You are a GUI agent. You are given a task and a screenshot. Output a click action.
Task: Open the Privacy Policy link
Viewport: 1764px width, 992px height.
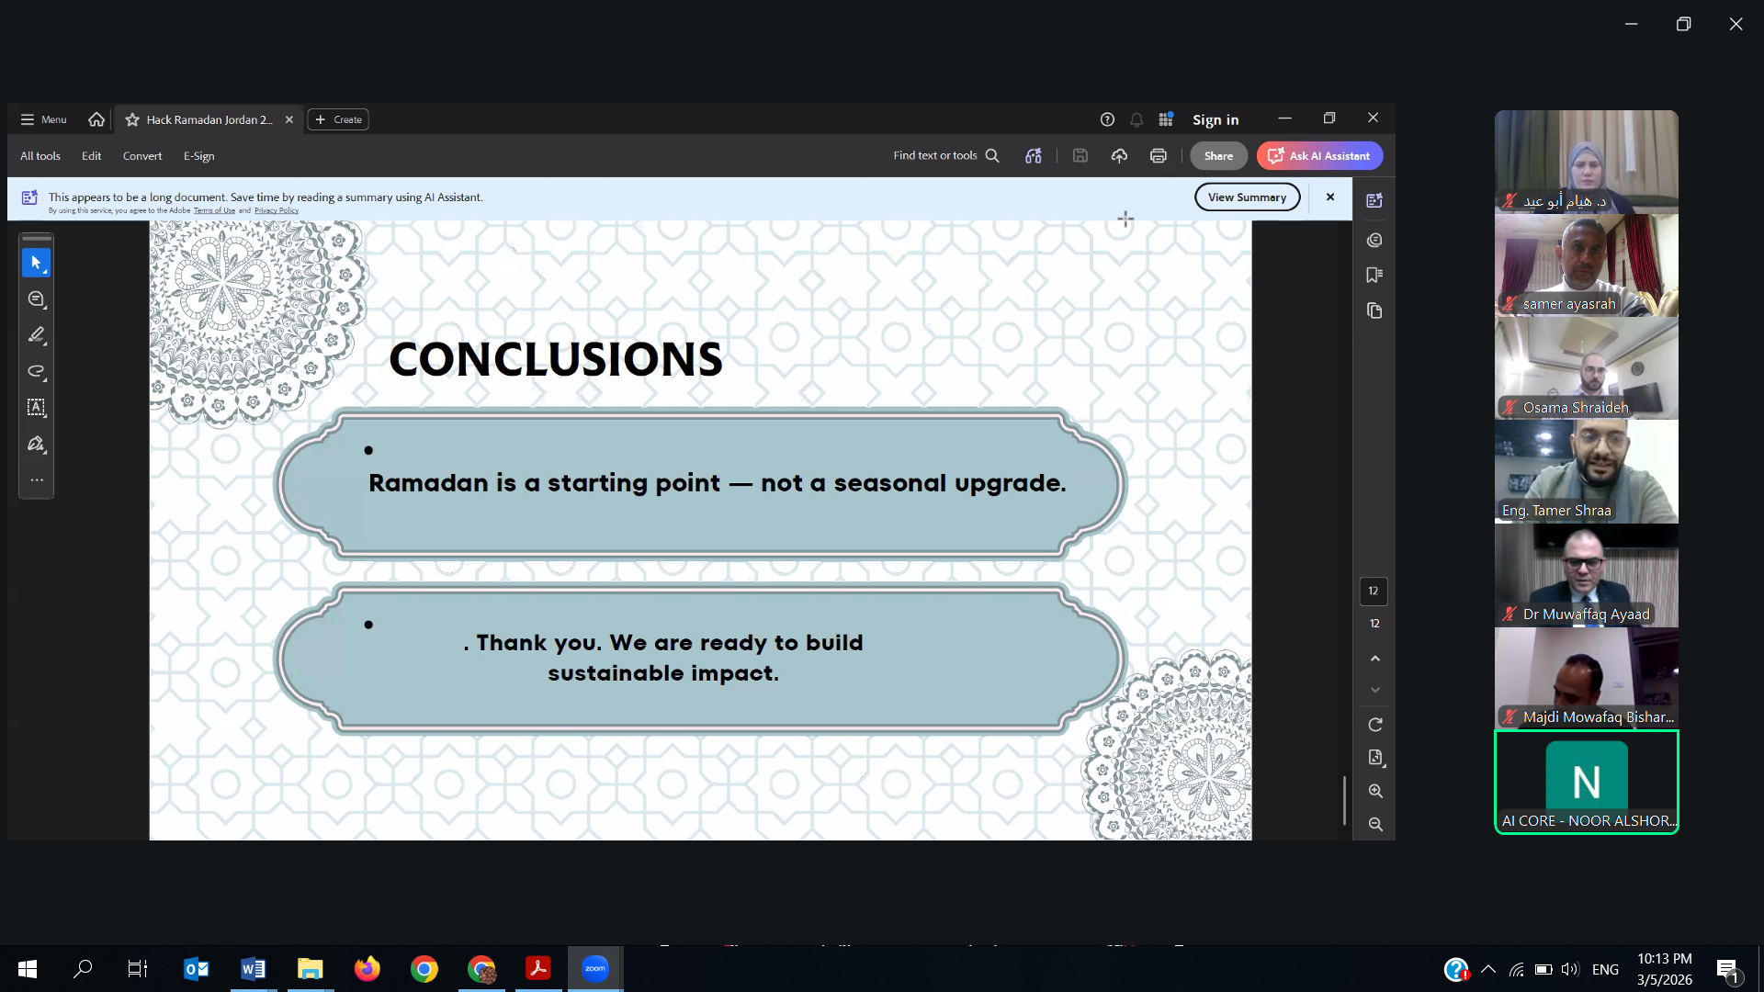click(x=276, y=210)
